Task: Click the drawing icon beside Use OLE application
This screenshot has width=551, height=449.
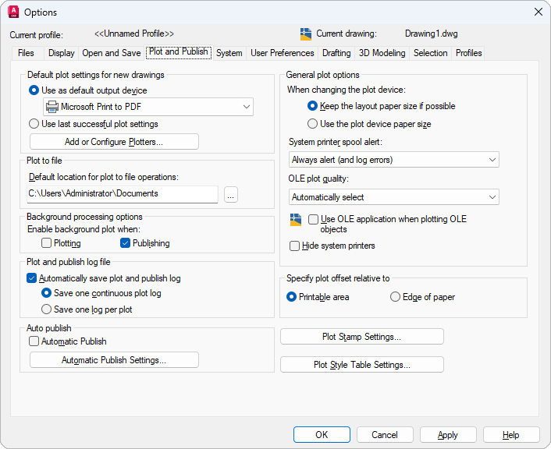Action: click(x=295, y=220)
